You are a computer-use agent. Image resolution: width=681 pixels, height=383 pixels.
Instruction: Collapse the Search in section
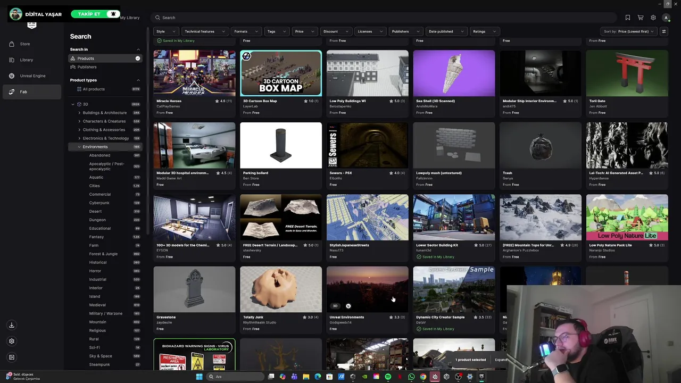(138, 49)
